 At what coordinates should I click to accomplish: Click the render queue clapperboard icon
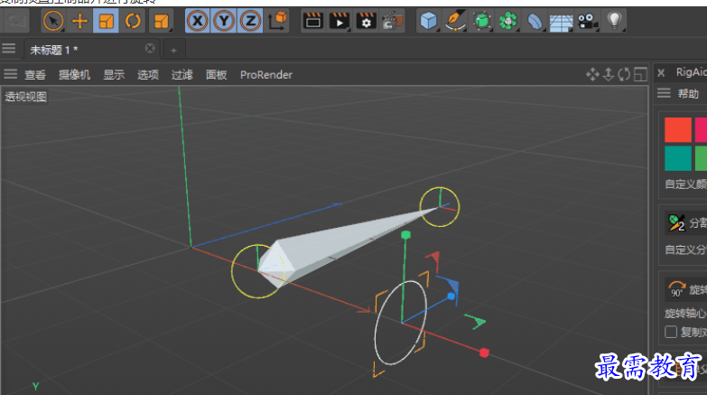[x=392, y=21]
